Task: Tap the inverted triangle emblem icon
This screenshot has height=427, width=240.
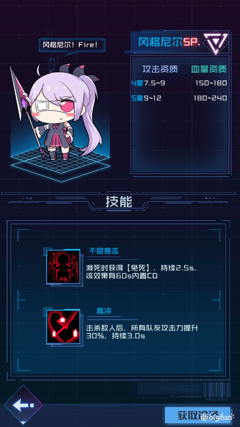Action: [x=216, y=43]
